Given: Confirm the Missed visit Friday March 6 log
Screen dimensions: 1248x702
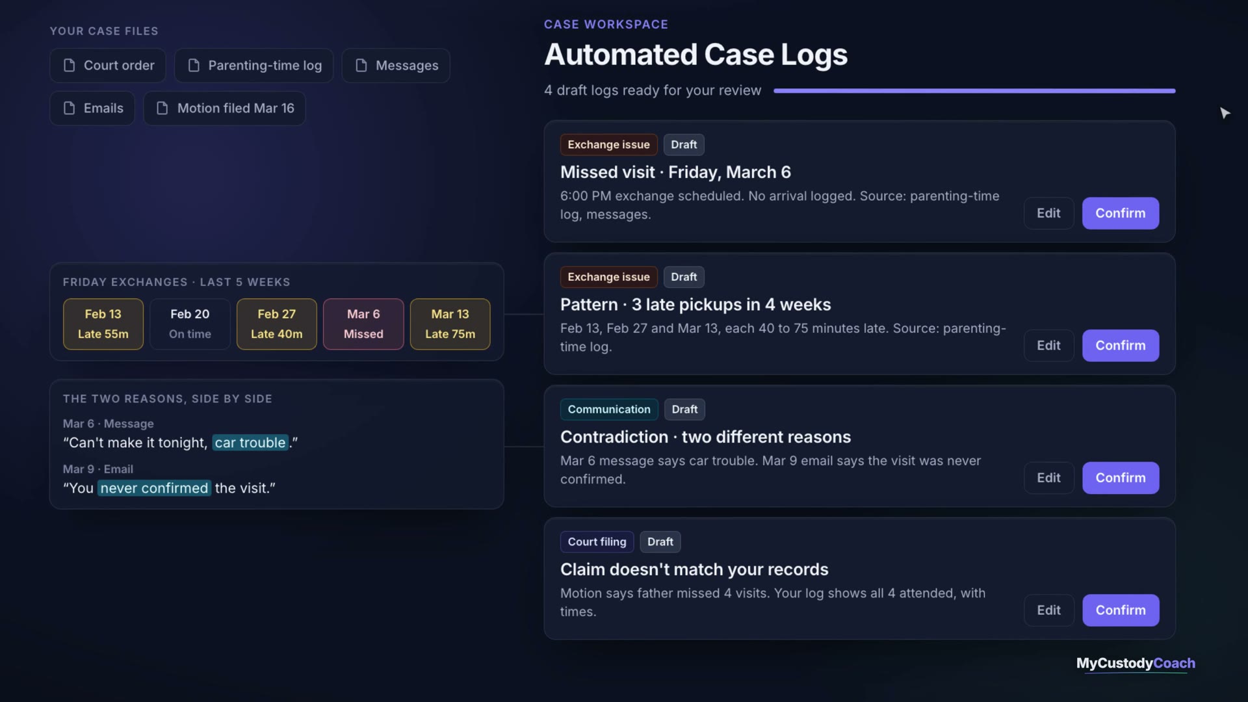Looking at the screenshot, I should tap(1120, 213).
